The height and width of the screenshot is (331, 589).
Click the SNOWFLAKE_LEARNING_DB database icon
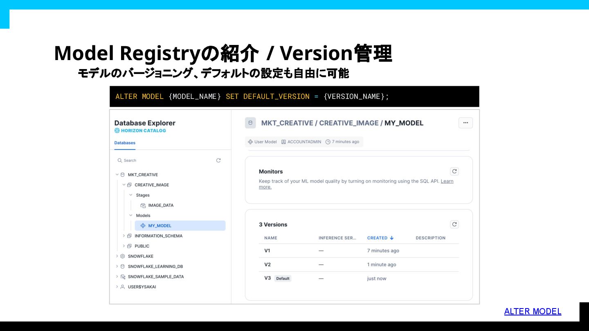pos(123,266)
